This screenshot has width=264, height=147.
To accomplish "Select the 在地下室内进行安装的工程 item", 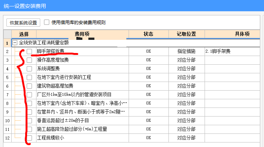I will [x=64, y=77].
